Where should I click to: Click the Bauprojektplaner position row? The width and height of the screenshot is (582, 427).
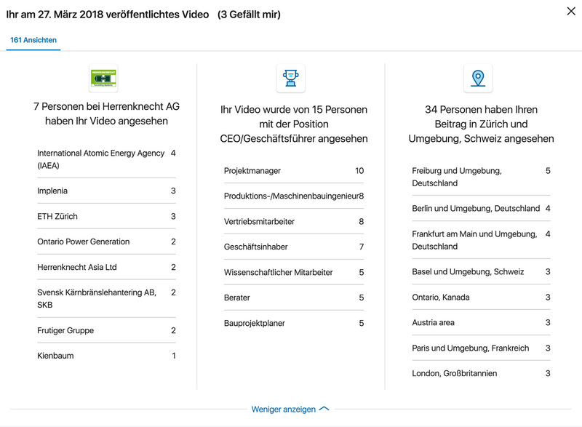(x=255, y=323)
